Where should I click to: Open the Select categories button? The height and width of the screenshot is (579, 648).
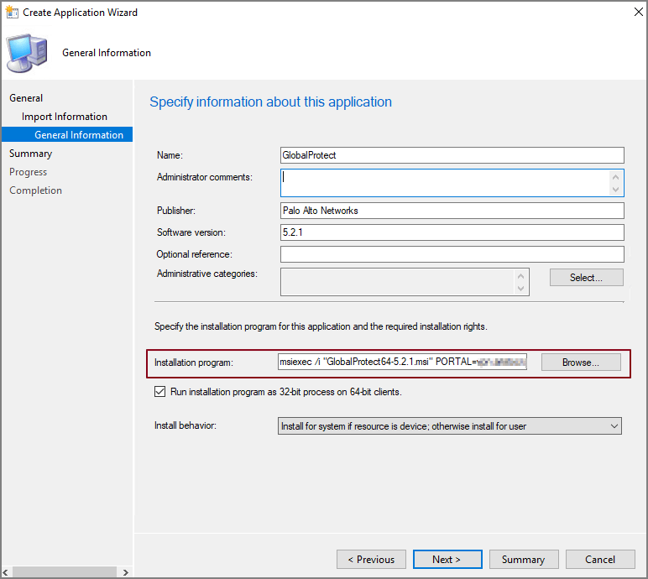coord(587,277)
